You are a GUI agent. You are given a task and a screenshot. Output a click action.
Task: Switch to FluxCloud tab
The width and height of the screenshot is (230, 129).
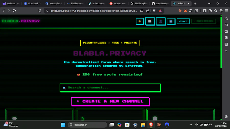pyautogui.click(x=32, y=4)
